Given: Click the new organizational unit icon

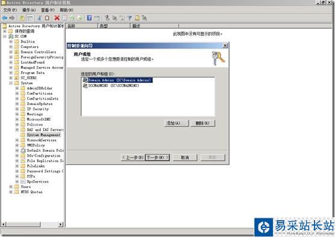Looking at the screenshot, I should click(122, 18).
